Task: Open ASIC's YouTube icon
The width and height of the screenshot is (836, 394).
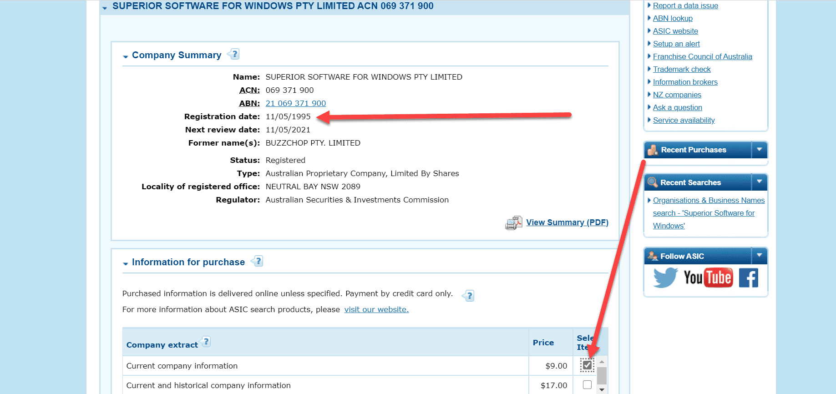Action: pyautogui.click(x=708, y=278)
